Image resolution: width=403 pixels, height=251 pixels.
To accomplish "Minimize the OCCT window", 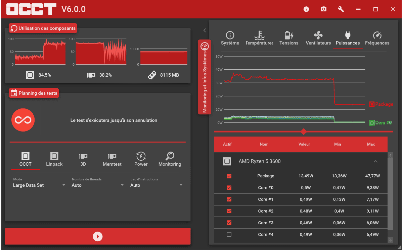I will click(358, 9).
